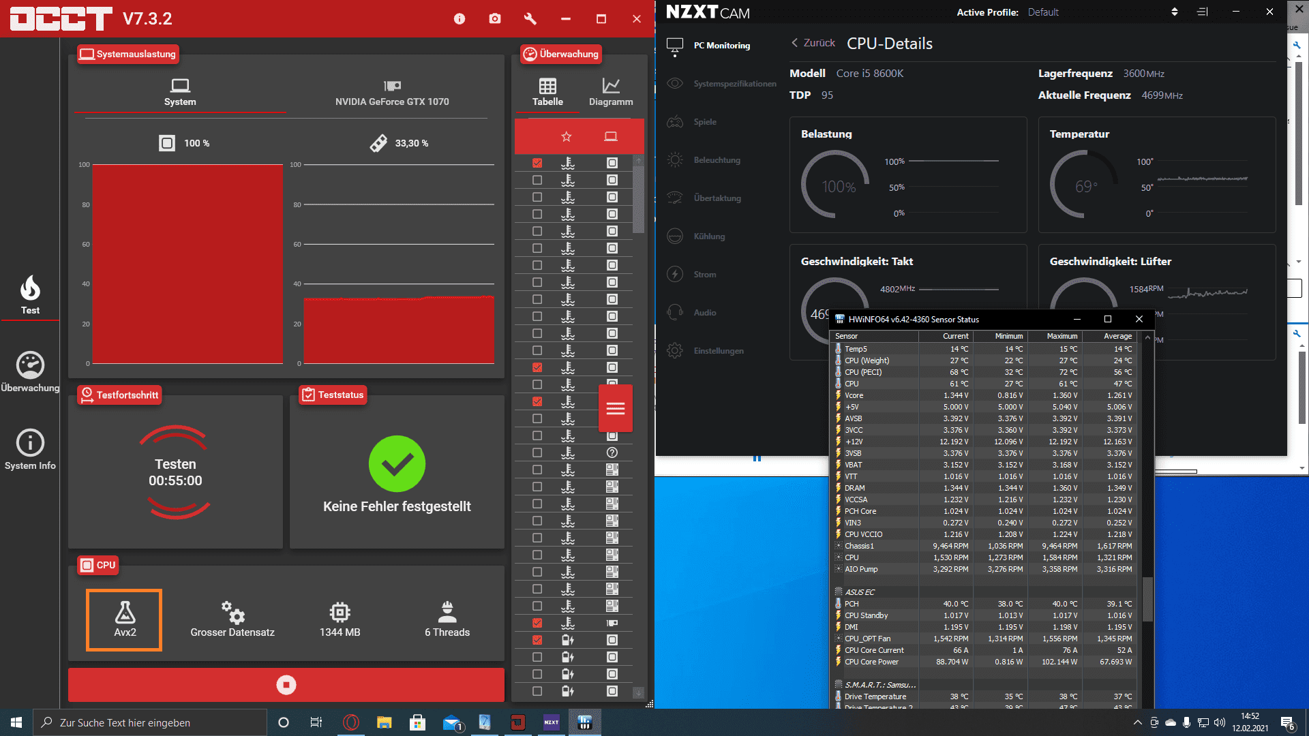Select PC Monitoring in NZXT CAM
Viewport: 1309px width, 736px height.
(x=722, y=46)
